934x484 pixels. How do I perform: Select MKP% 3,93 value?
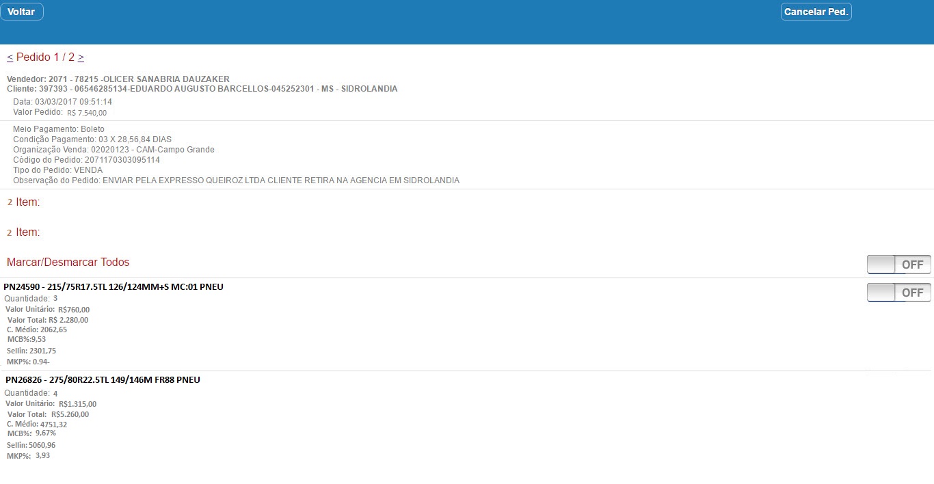(x=28, y=456)
